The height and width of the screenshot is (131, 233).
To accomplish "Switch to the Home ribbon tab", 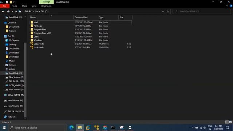I will [15, 6].
